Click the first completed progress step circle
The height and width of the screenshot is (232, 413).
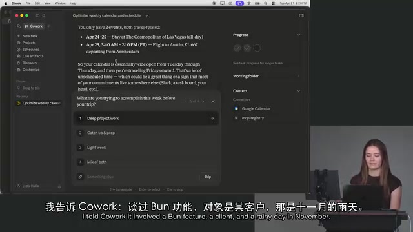pyautogui.click(x=237, y=48)
